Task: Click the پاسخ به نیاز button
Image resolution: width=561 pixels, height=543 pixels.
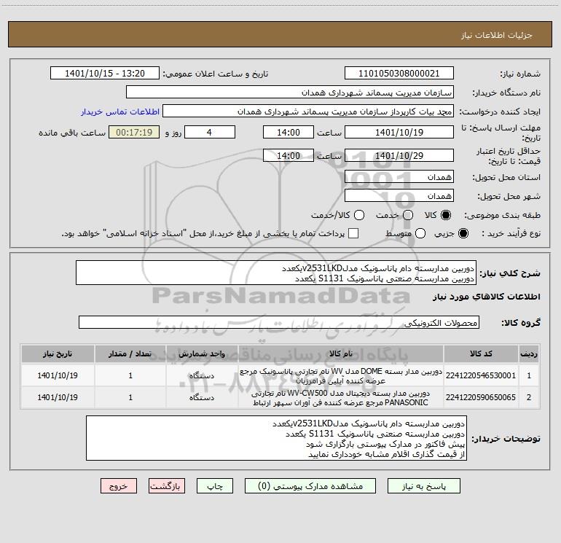Action: (423, 486)
